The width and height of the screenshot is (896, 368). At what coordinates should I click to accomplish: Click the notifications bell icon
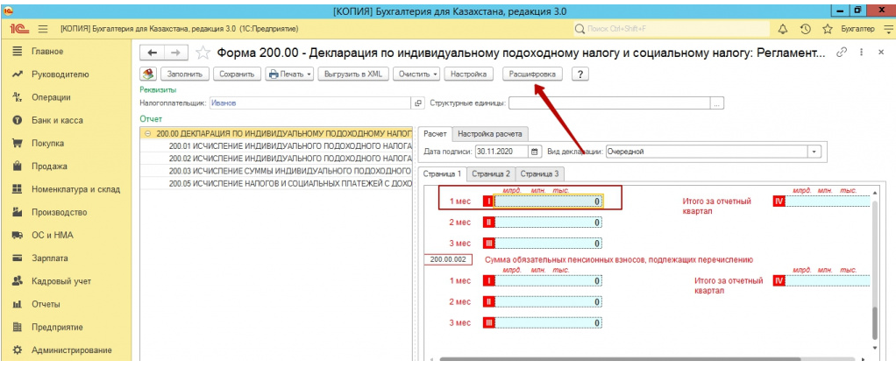(x=783, y=29)
